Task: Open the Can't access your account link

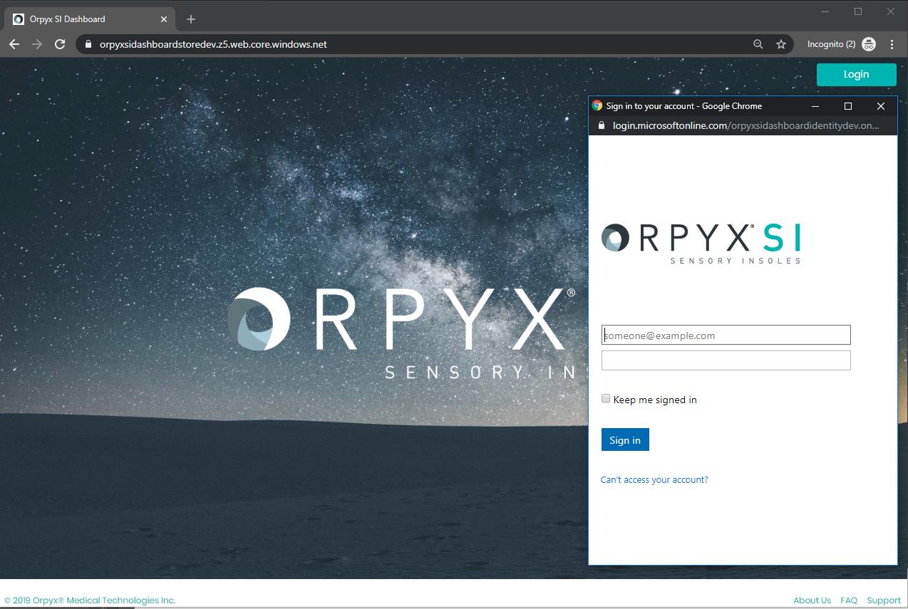Action: pyautogui.click(x=654, y=479)
